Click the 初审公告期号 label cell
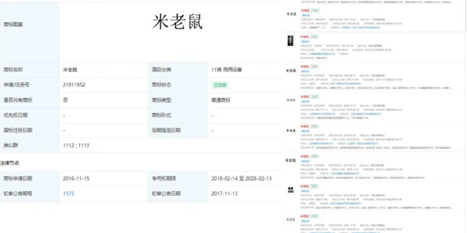The width and height of the screenshot is (468, 233). (30, 194)
